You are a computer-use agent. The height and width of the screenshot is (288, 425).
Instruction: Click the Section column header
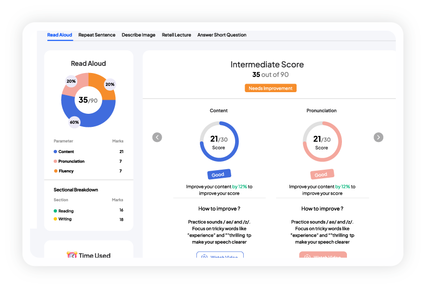point(61,200)
